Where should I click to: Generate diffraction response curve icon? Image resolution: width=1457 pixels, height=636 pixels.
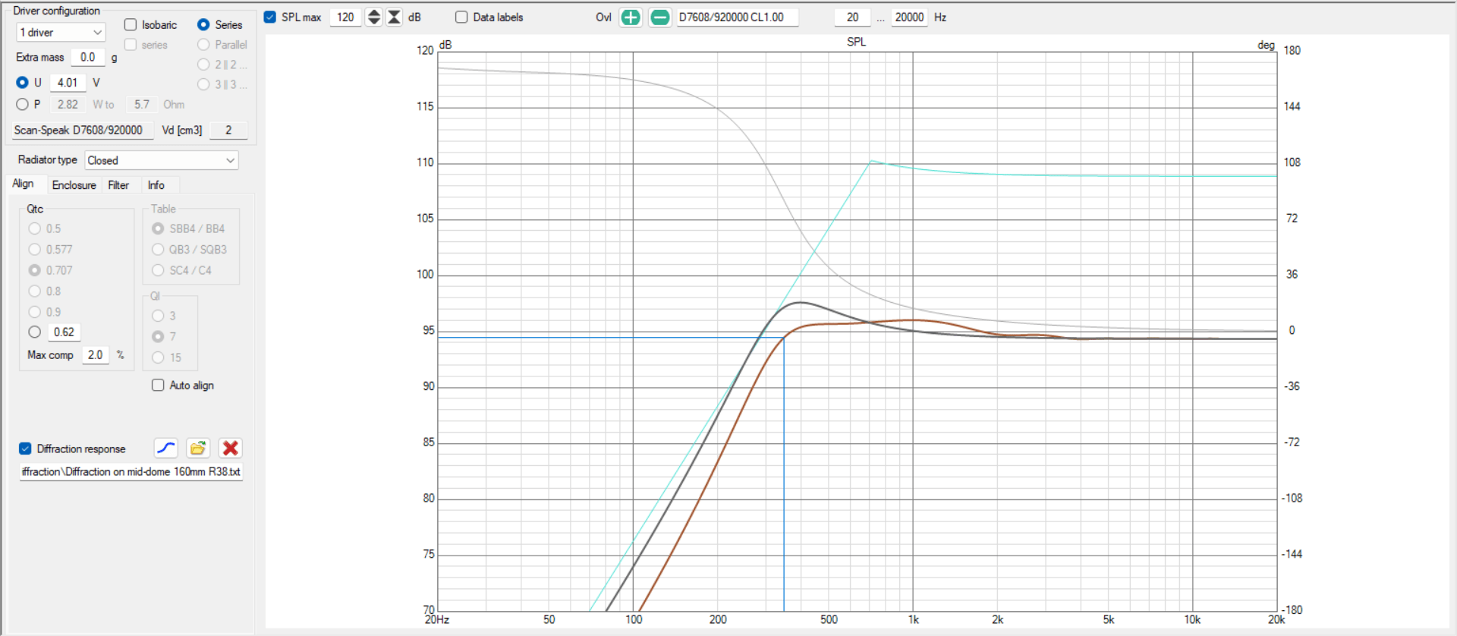166,448
